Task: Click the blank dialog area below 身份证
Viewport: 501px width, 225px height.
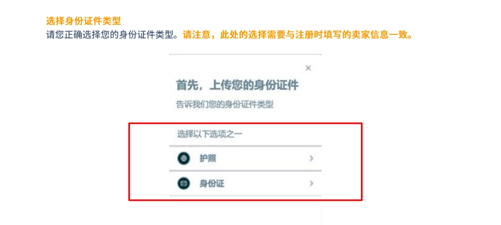Action: point(245,210)
